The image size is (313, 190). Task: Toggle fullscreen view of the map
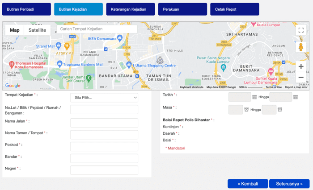pos(301,30)
